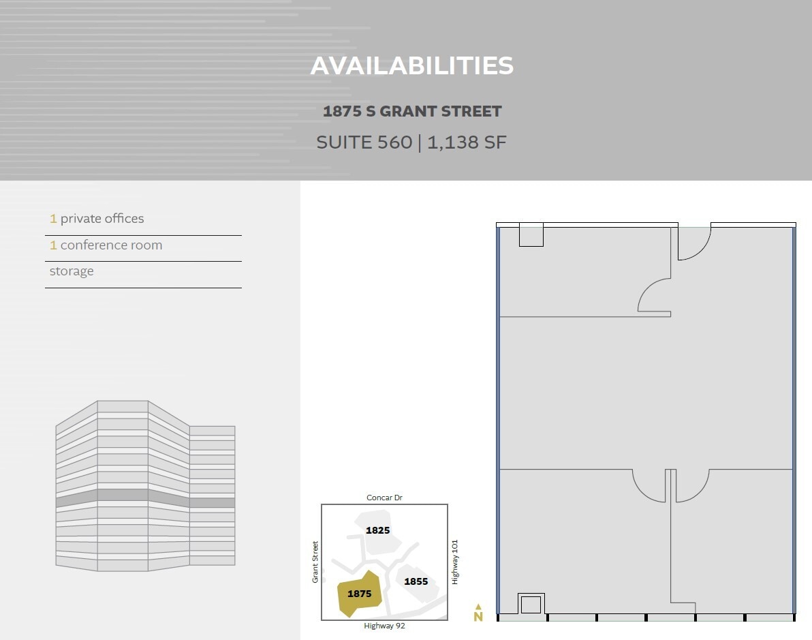This screenshot has height=640, width=812.
Task: Click the 1825 building footprint on map
Action: [378, 530]
